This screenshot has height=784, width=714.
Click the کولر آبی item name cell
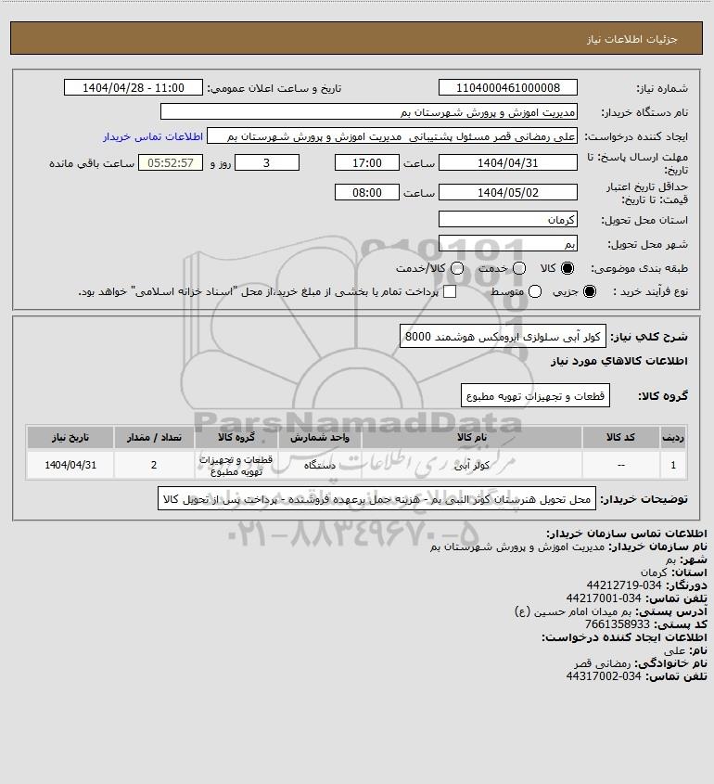[472, 465]
